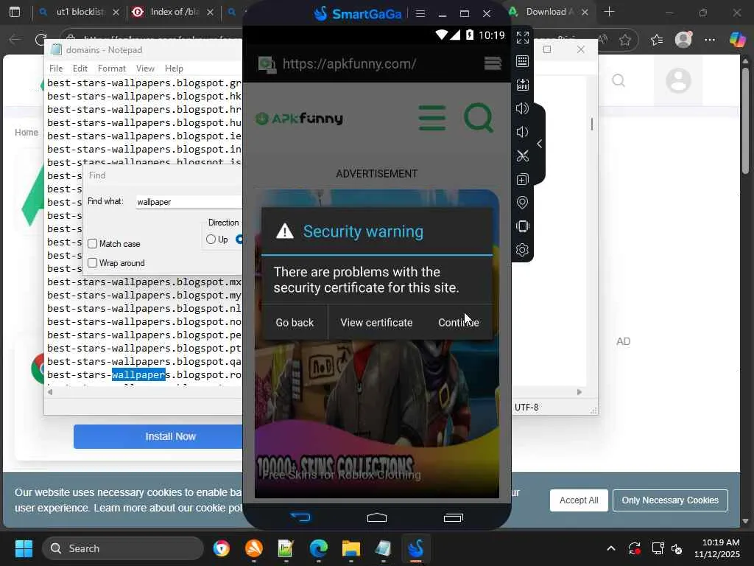Click the Find what text field
This screenshot has height=566, width=754.
coord(189,202)
